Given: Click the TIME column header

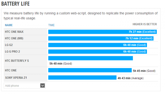Looking at the screenshot, I should (51, 25).
